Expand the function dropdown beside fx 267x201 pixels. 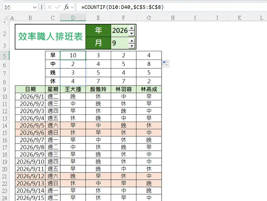[x=72, y=7]
